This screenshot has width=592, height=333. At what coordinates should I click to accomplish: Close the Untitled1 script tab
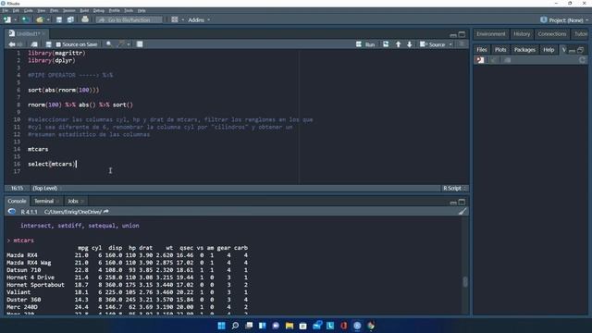pyautogui.click(x=43, y=33)
